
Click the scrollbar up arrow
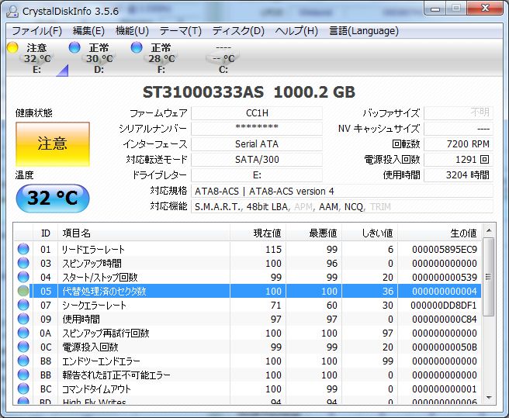click(x=489, y=230)
